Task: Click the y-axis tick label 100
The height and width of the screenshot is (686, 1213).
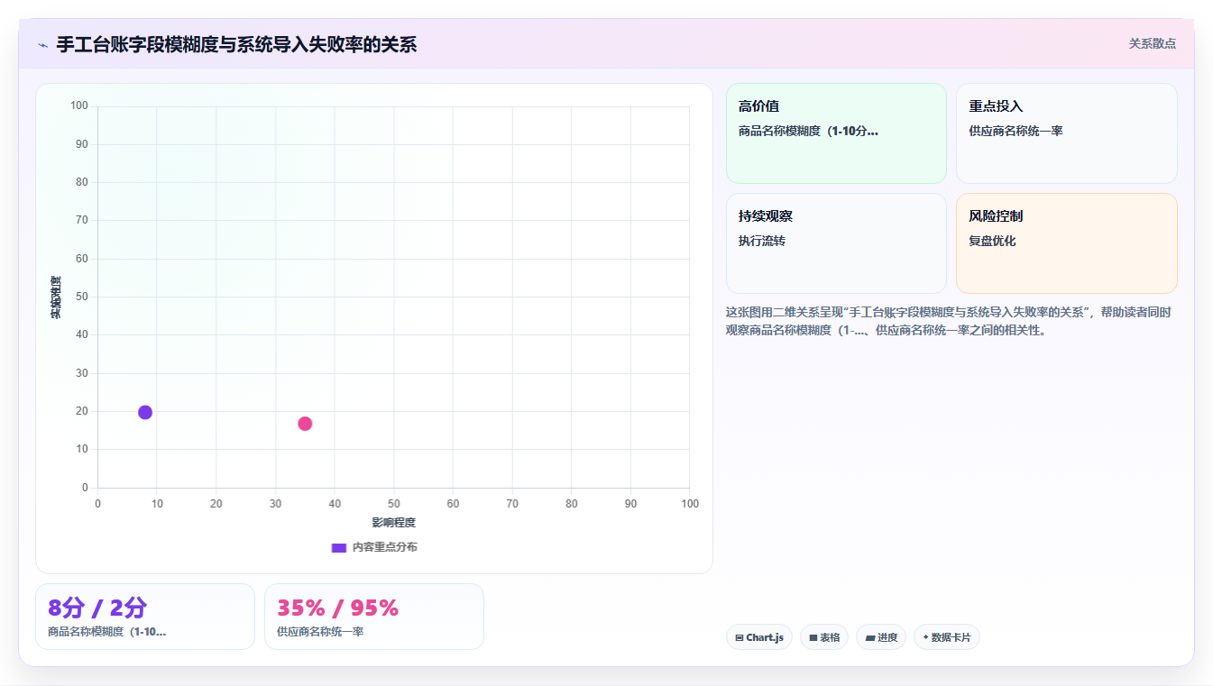Action: coord(79,106)
